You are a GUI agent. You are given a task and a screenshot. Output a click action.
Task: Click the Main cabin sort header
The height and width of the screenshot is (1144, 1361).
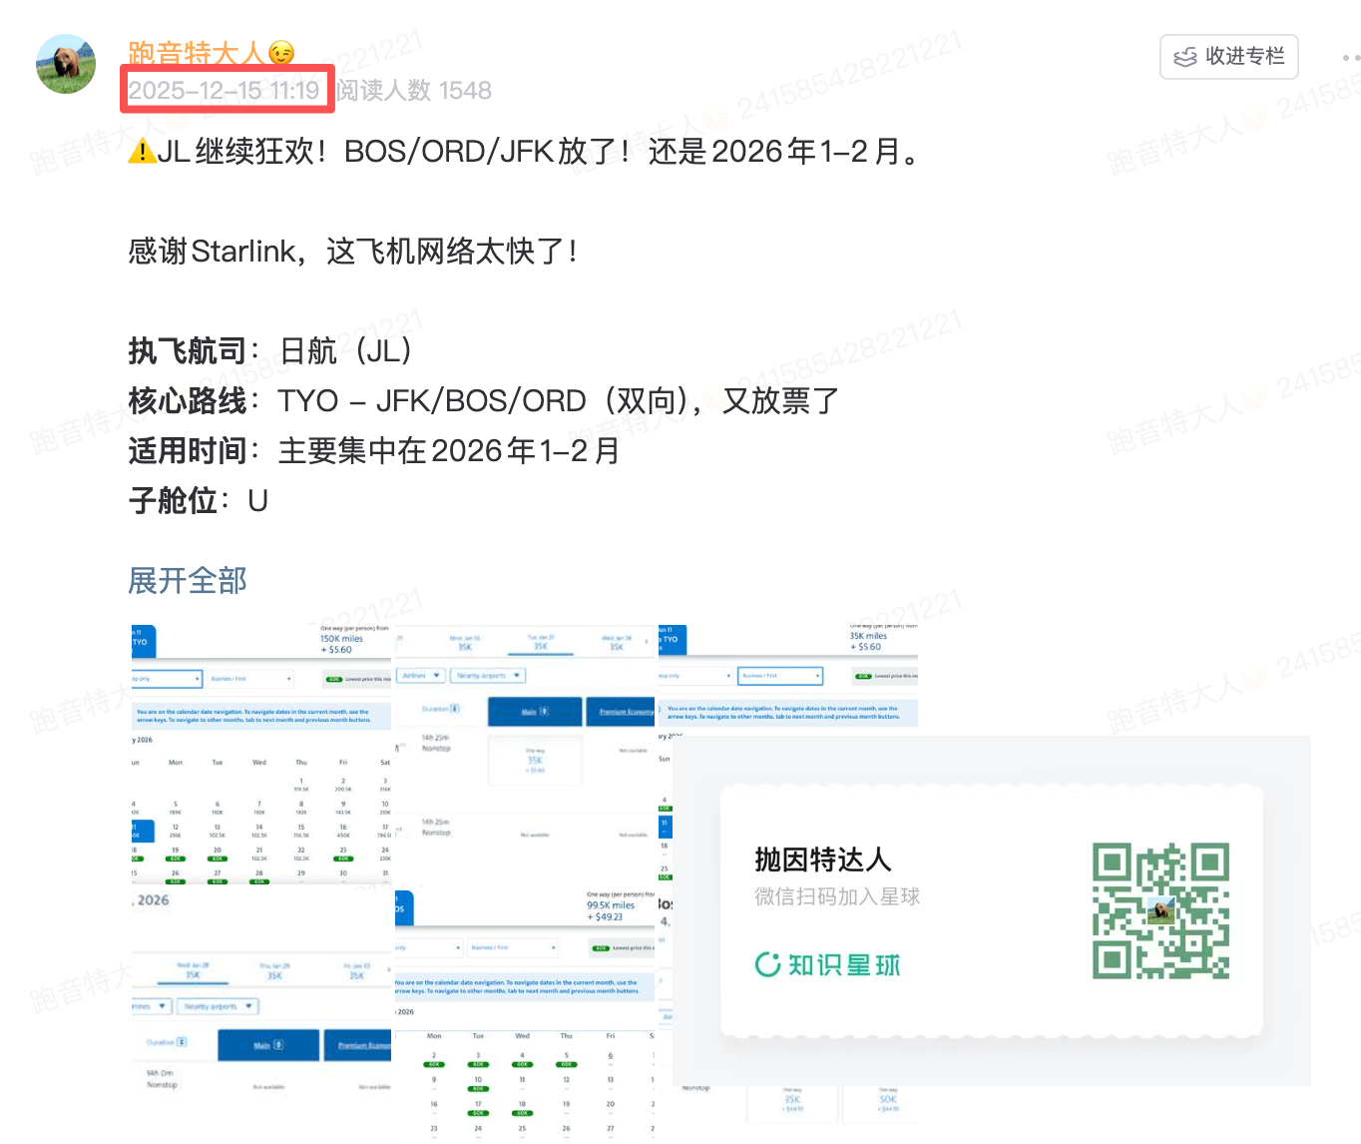tap(535, 711)
